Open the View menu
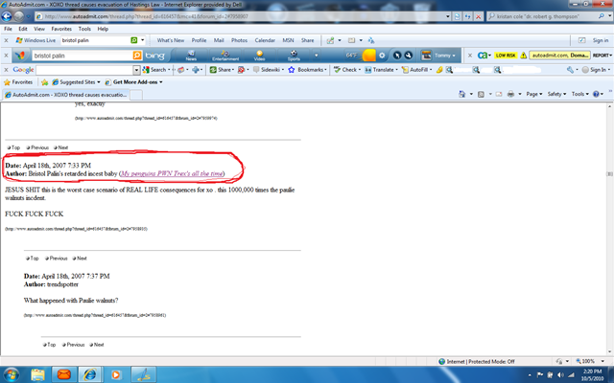 click(x=39, y=29)
